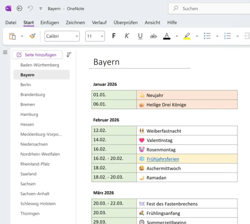Expand the font color dropdown arrow
Viewport: 250px width, 224px height.
coord(177,36)
